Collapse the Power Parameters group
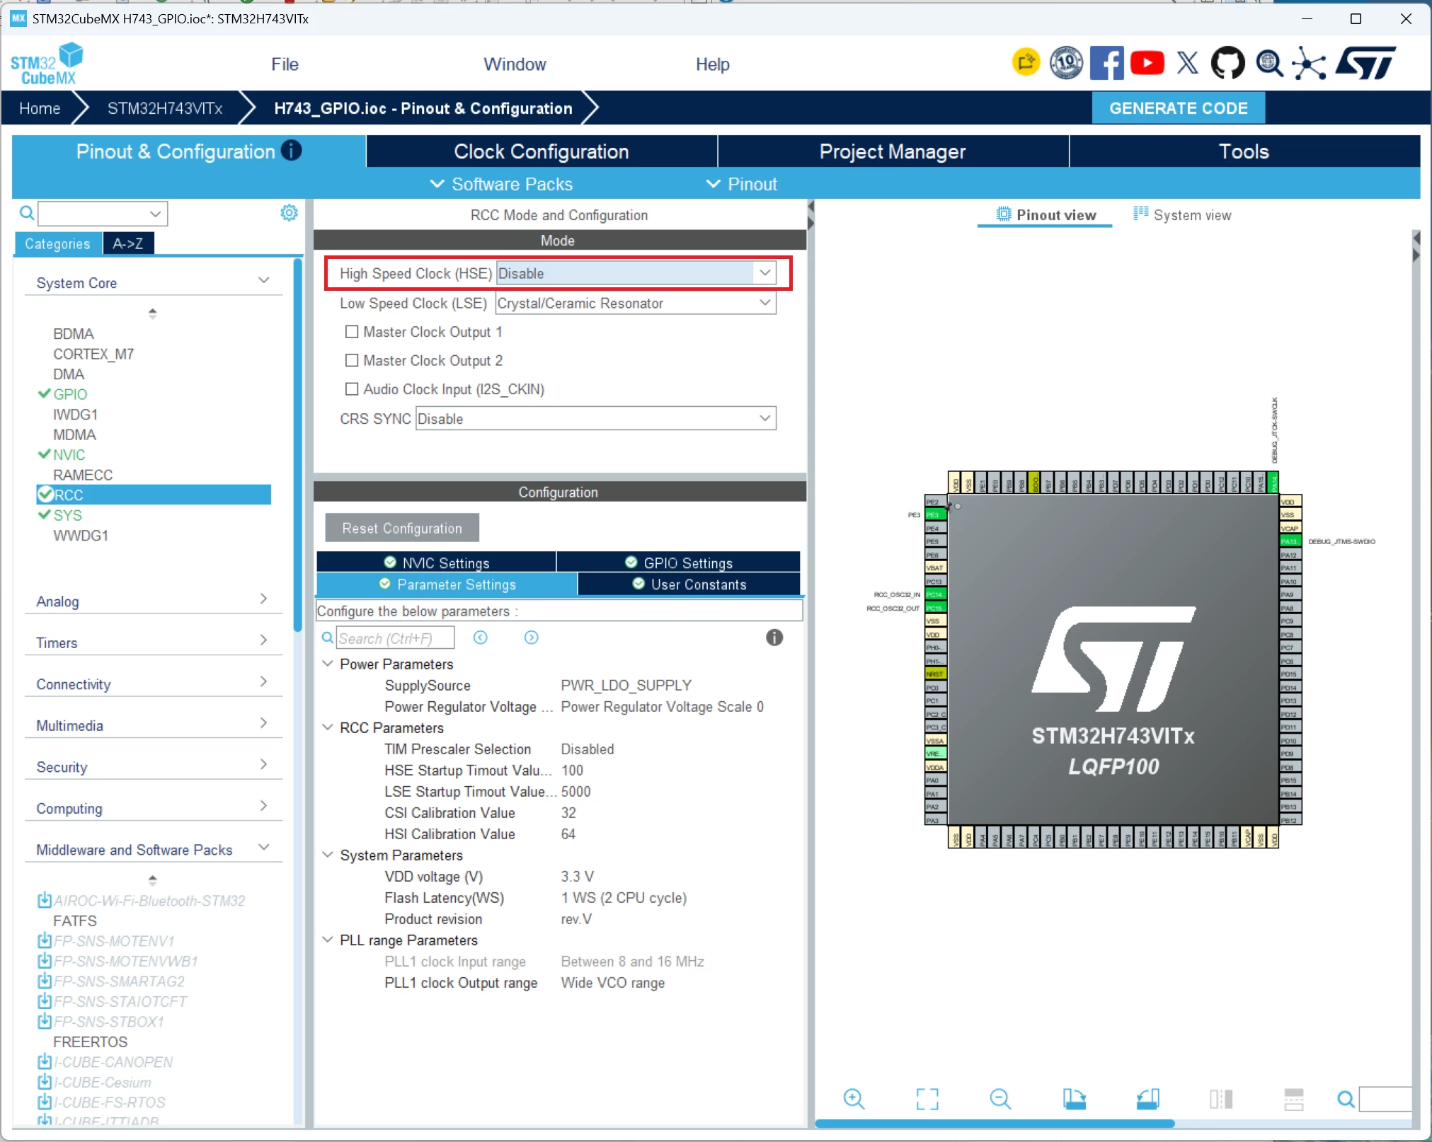Image resolution: width=1432 pixels, height=1142 pixels. [x=328, y=663]
